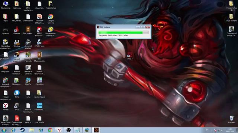Launch Heroes of Newerth shortcut
This screenshot has height=133, width=238.
point(28,57)
